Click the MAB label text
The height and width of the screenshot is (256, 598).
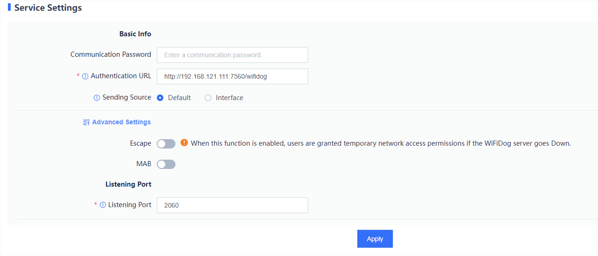click(143, 164)
